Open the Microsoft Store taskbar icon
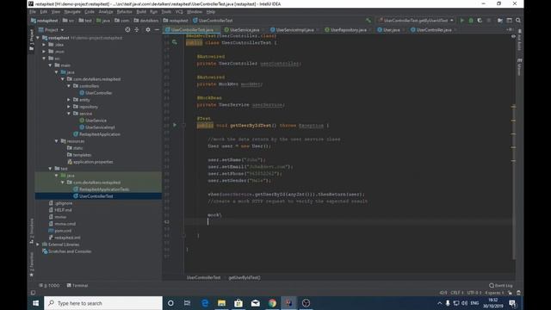 (x=238, y=303)
